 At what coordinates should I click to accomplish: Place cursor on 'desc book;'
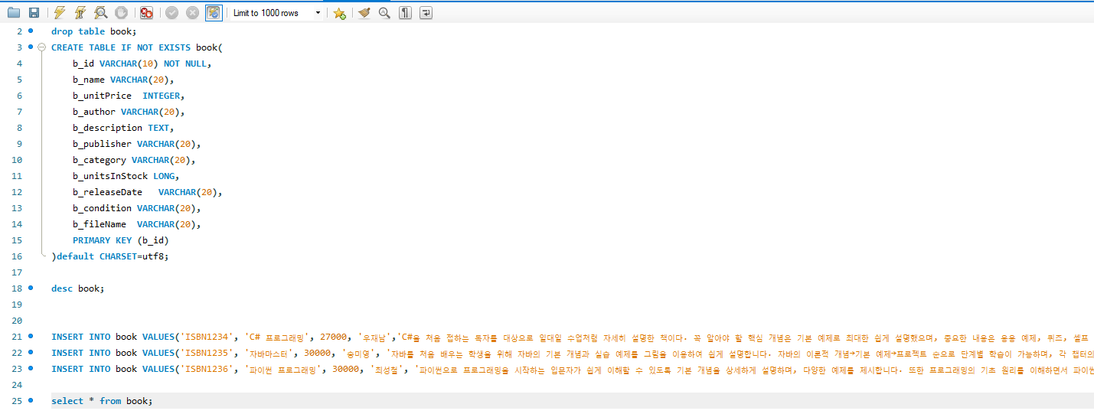coord(77,288)
